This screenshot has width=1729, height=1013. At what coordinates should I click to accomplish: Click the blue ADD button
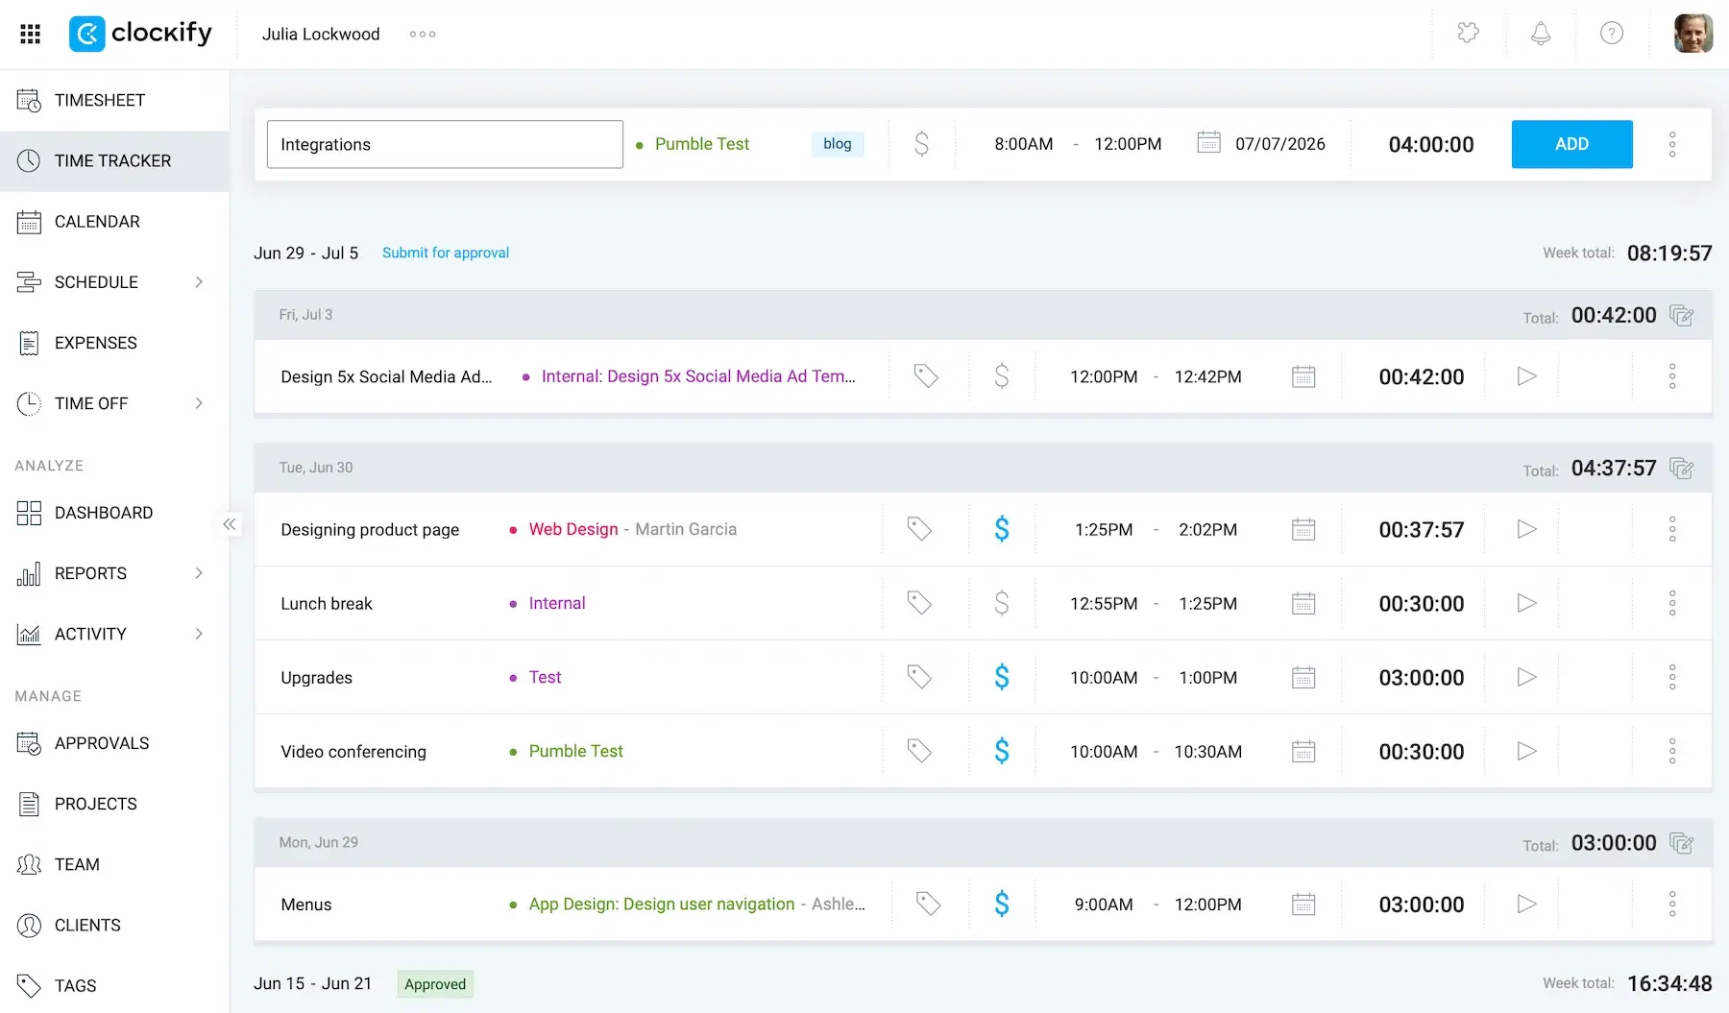tap(1571, 144)
